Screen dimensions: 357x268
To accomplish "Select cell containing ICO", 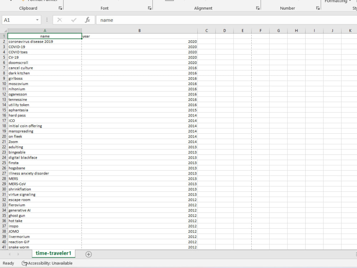I will click(x=45, y=120).
